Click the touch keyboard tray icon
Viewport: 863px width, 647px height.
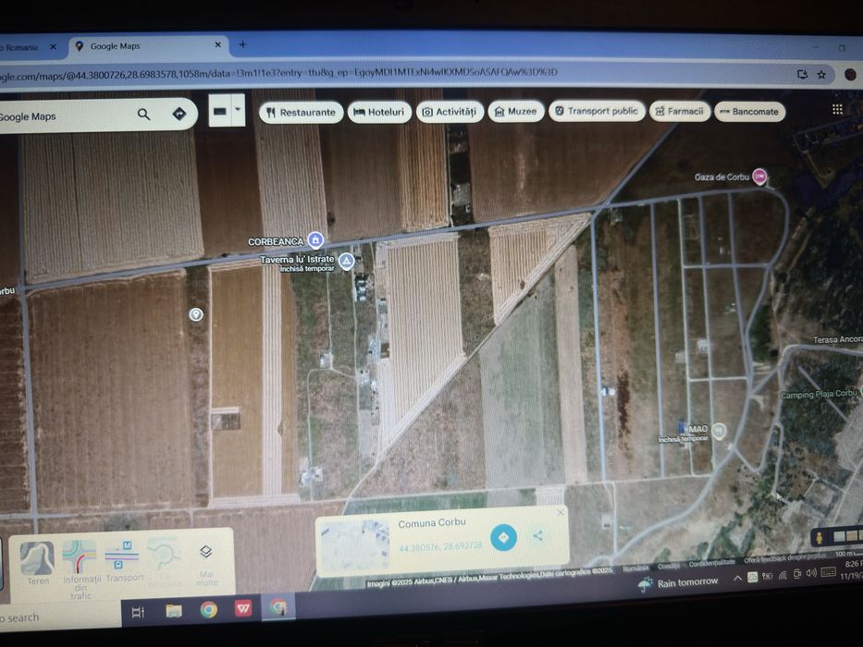[x=828, y=572]
